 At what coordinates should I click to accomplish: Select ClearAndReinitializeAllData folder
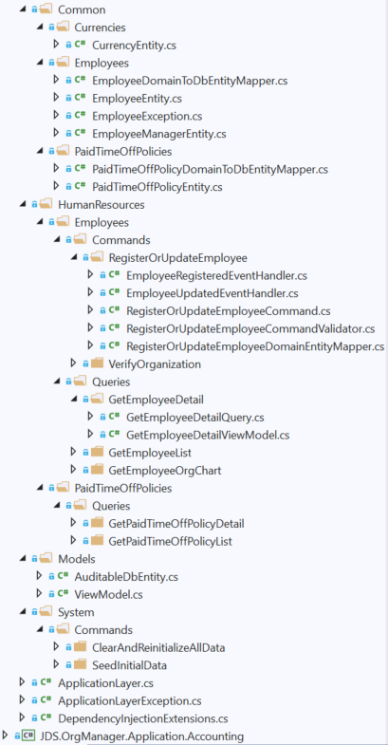pos(158,647)
